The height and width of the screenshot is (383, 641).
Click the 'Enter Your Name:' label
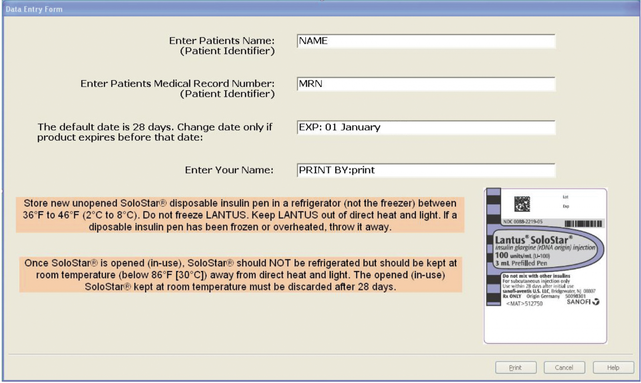click(229, 170)
